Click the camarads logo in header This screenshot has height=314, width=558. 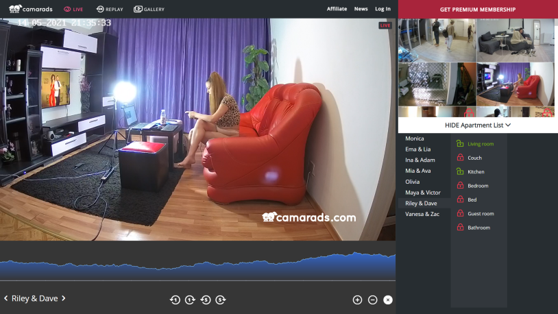tap(27, 9)
